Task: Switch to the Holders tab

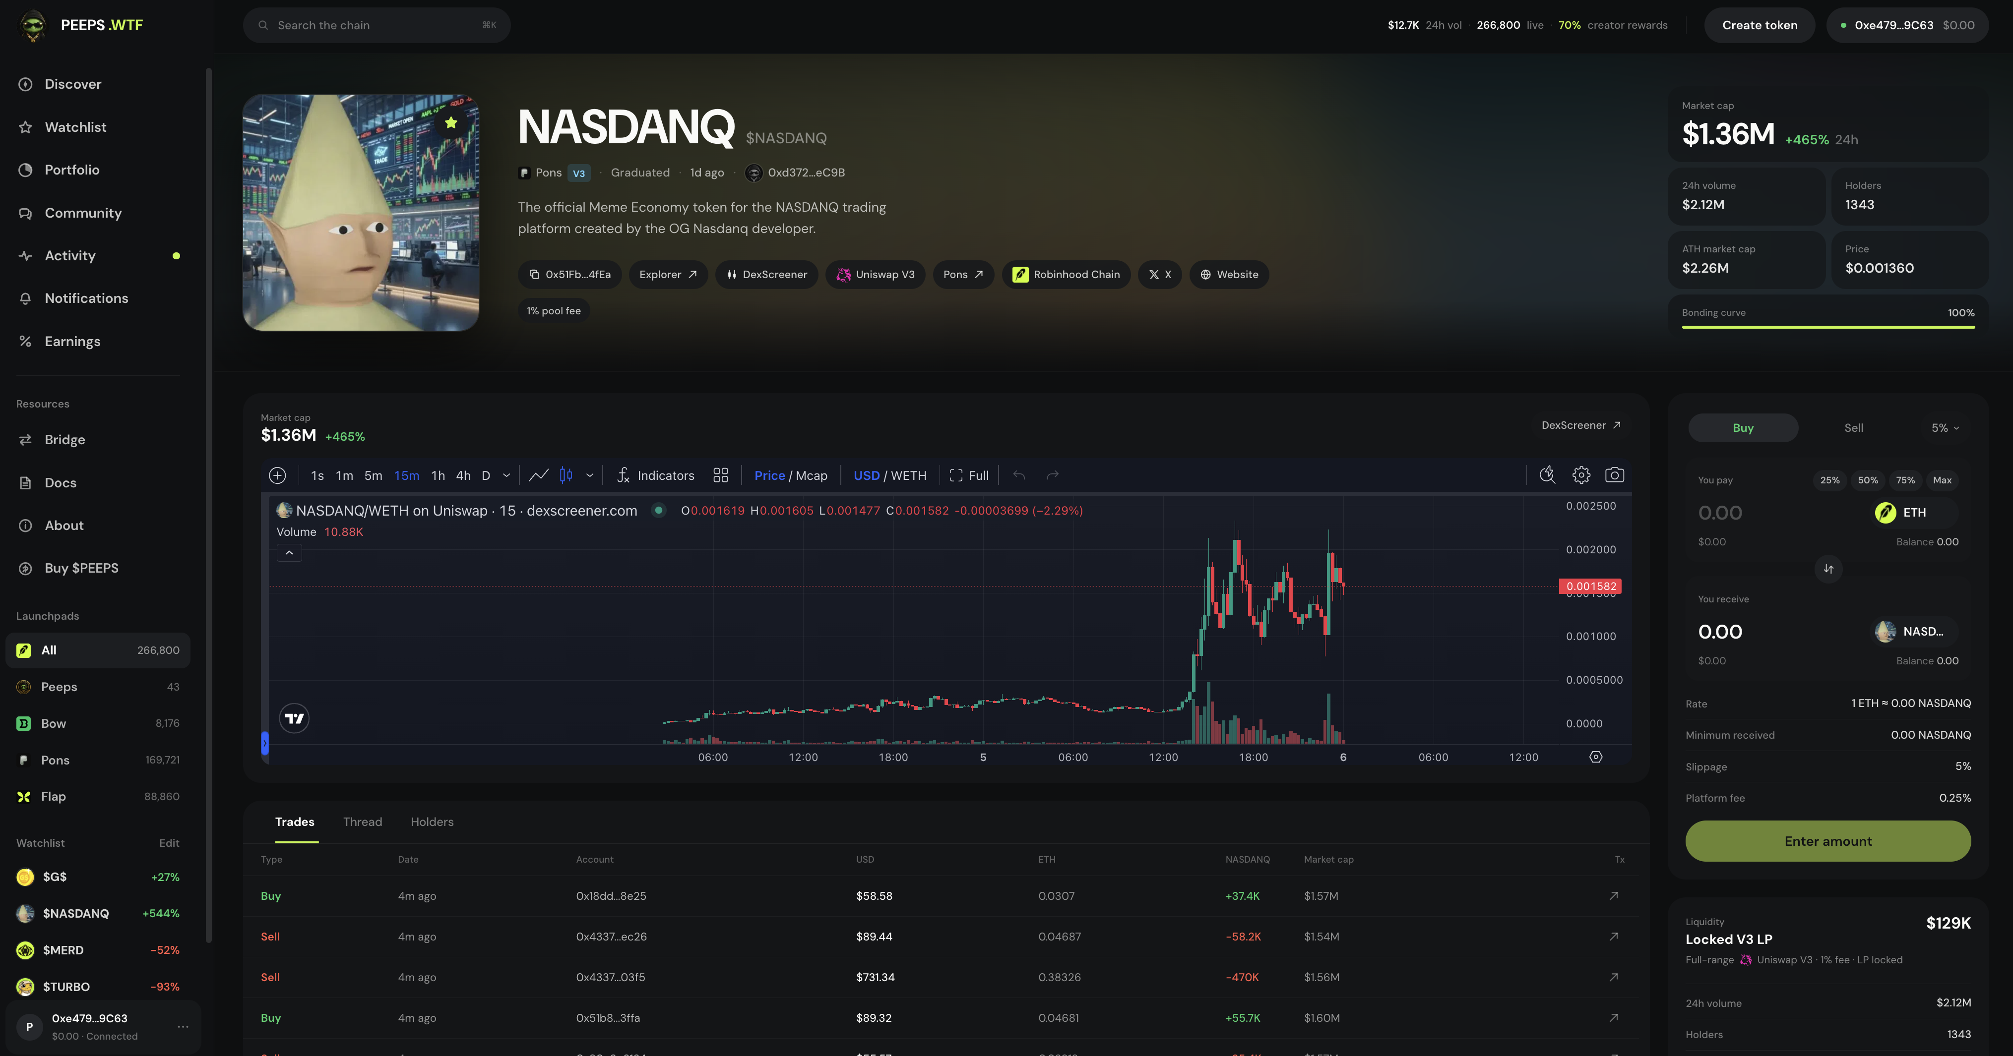Action: (x=432, y=821)
